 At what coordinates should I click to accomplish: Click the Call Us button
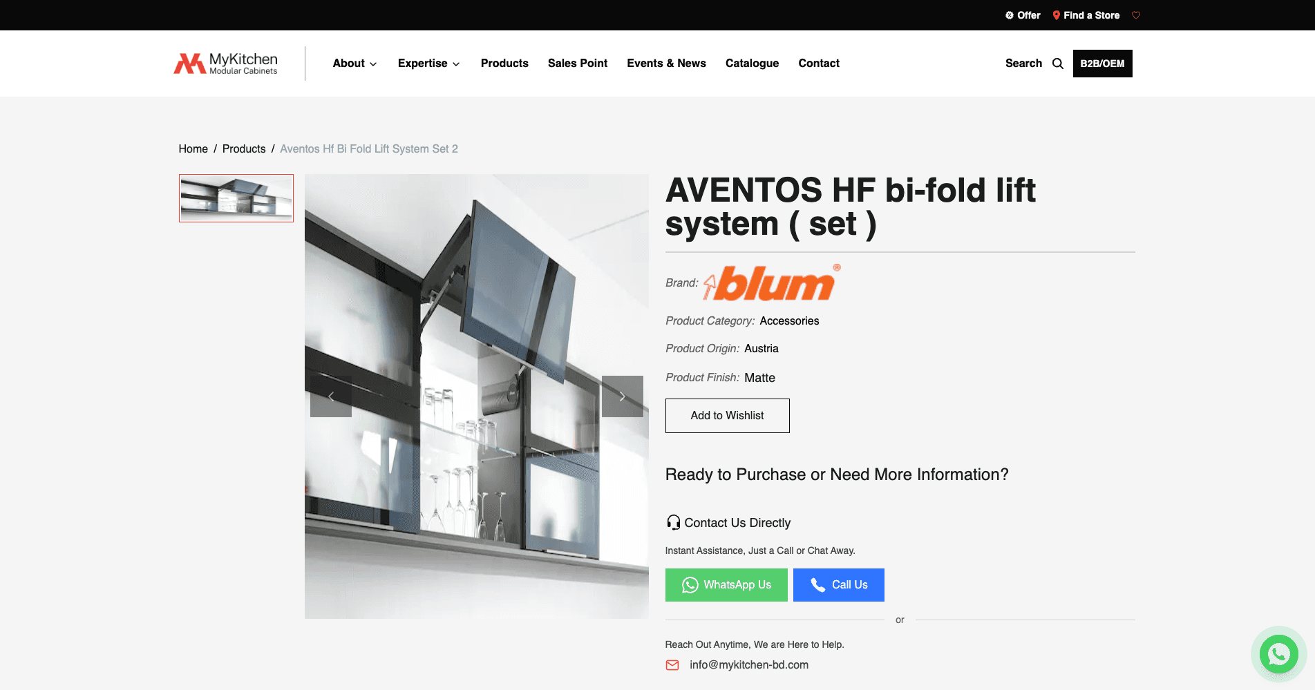tap(838, 585)
